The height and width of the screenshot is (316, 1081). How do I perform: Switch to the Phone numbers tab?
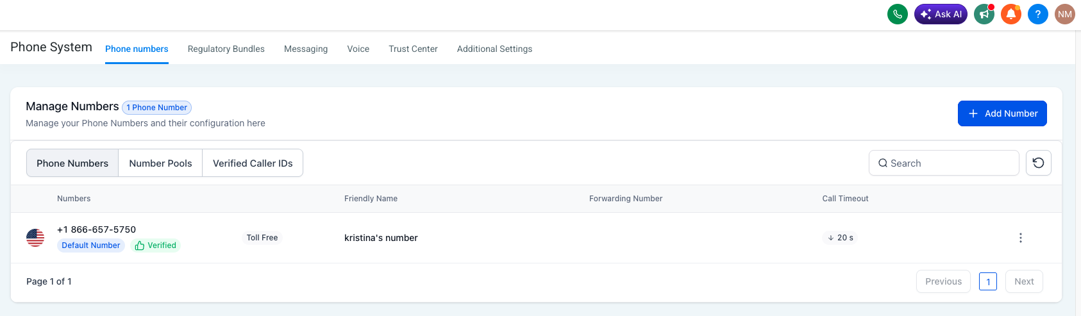pyautogui.click(x=137, y=49)
